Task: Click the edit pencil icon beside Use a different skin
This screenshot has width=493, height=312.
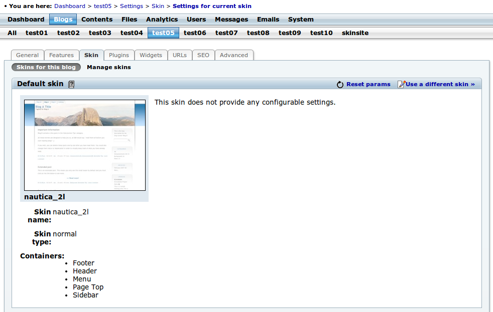Action: (x=401, y=84)
